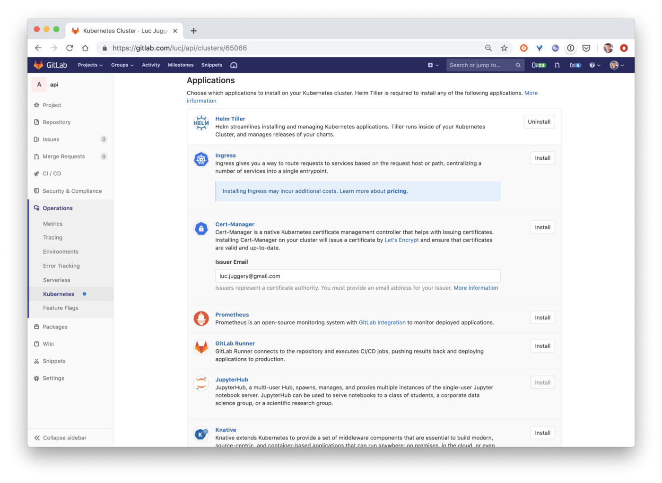Click the browser Back arrow
The width and height of the screenshot is (662, 483).
pos(38,48)
